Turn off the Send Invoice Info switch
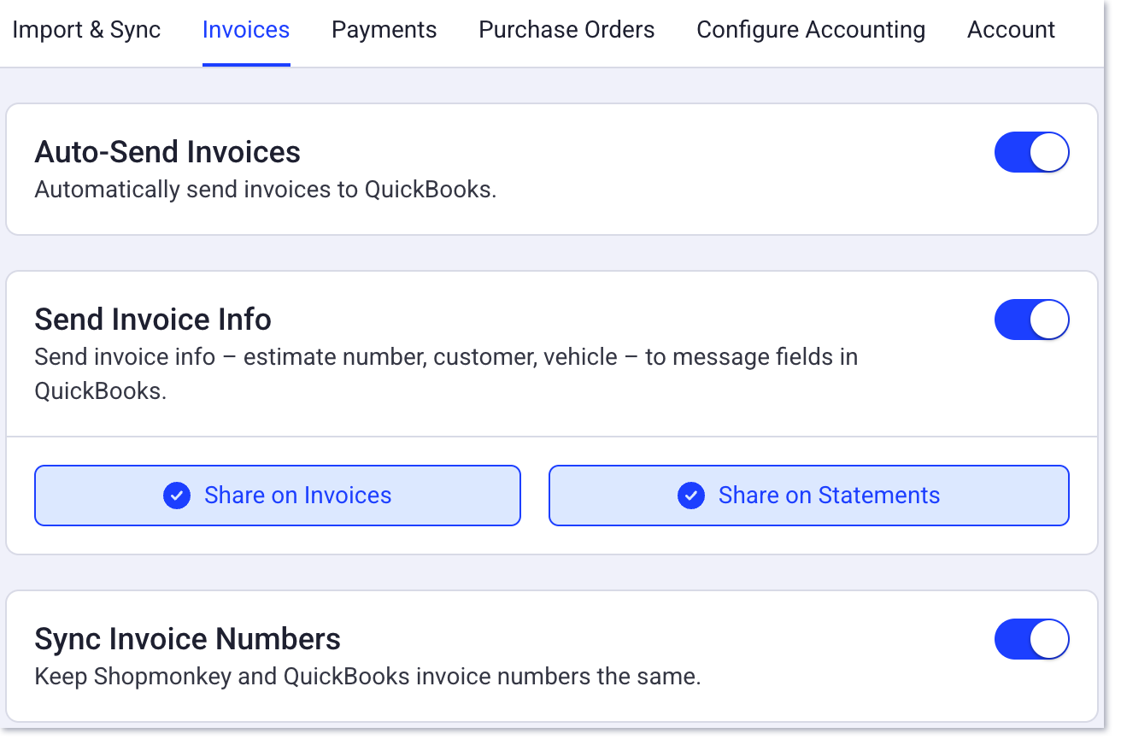 tap(1032, 320)
